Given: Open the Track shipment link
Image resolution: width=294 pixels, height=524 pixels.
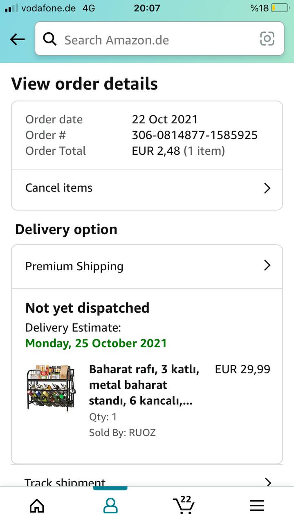Looking at the screenshot, I should [65, 482].
